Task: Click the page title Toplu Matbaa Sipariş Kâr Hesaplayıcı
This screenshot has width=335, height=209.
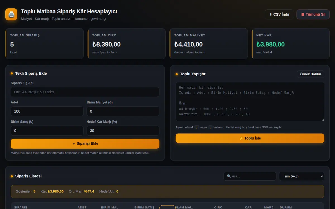Action: 69,11
